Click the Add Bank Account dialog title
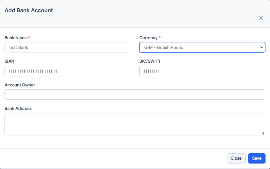The height and width of the screenshot is (169, 270). coord(29,10)
